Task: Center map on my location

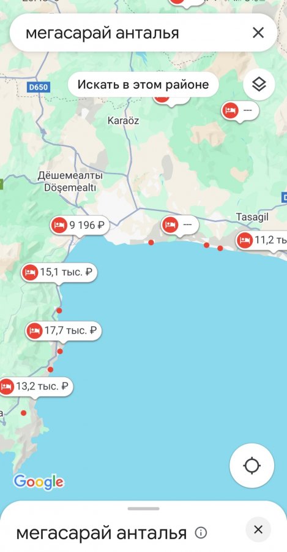Action: 252,466
